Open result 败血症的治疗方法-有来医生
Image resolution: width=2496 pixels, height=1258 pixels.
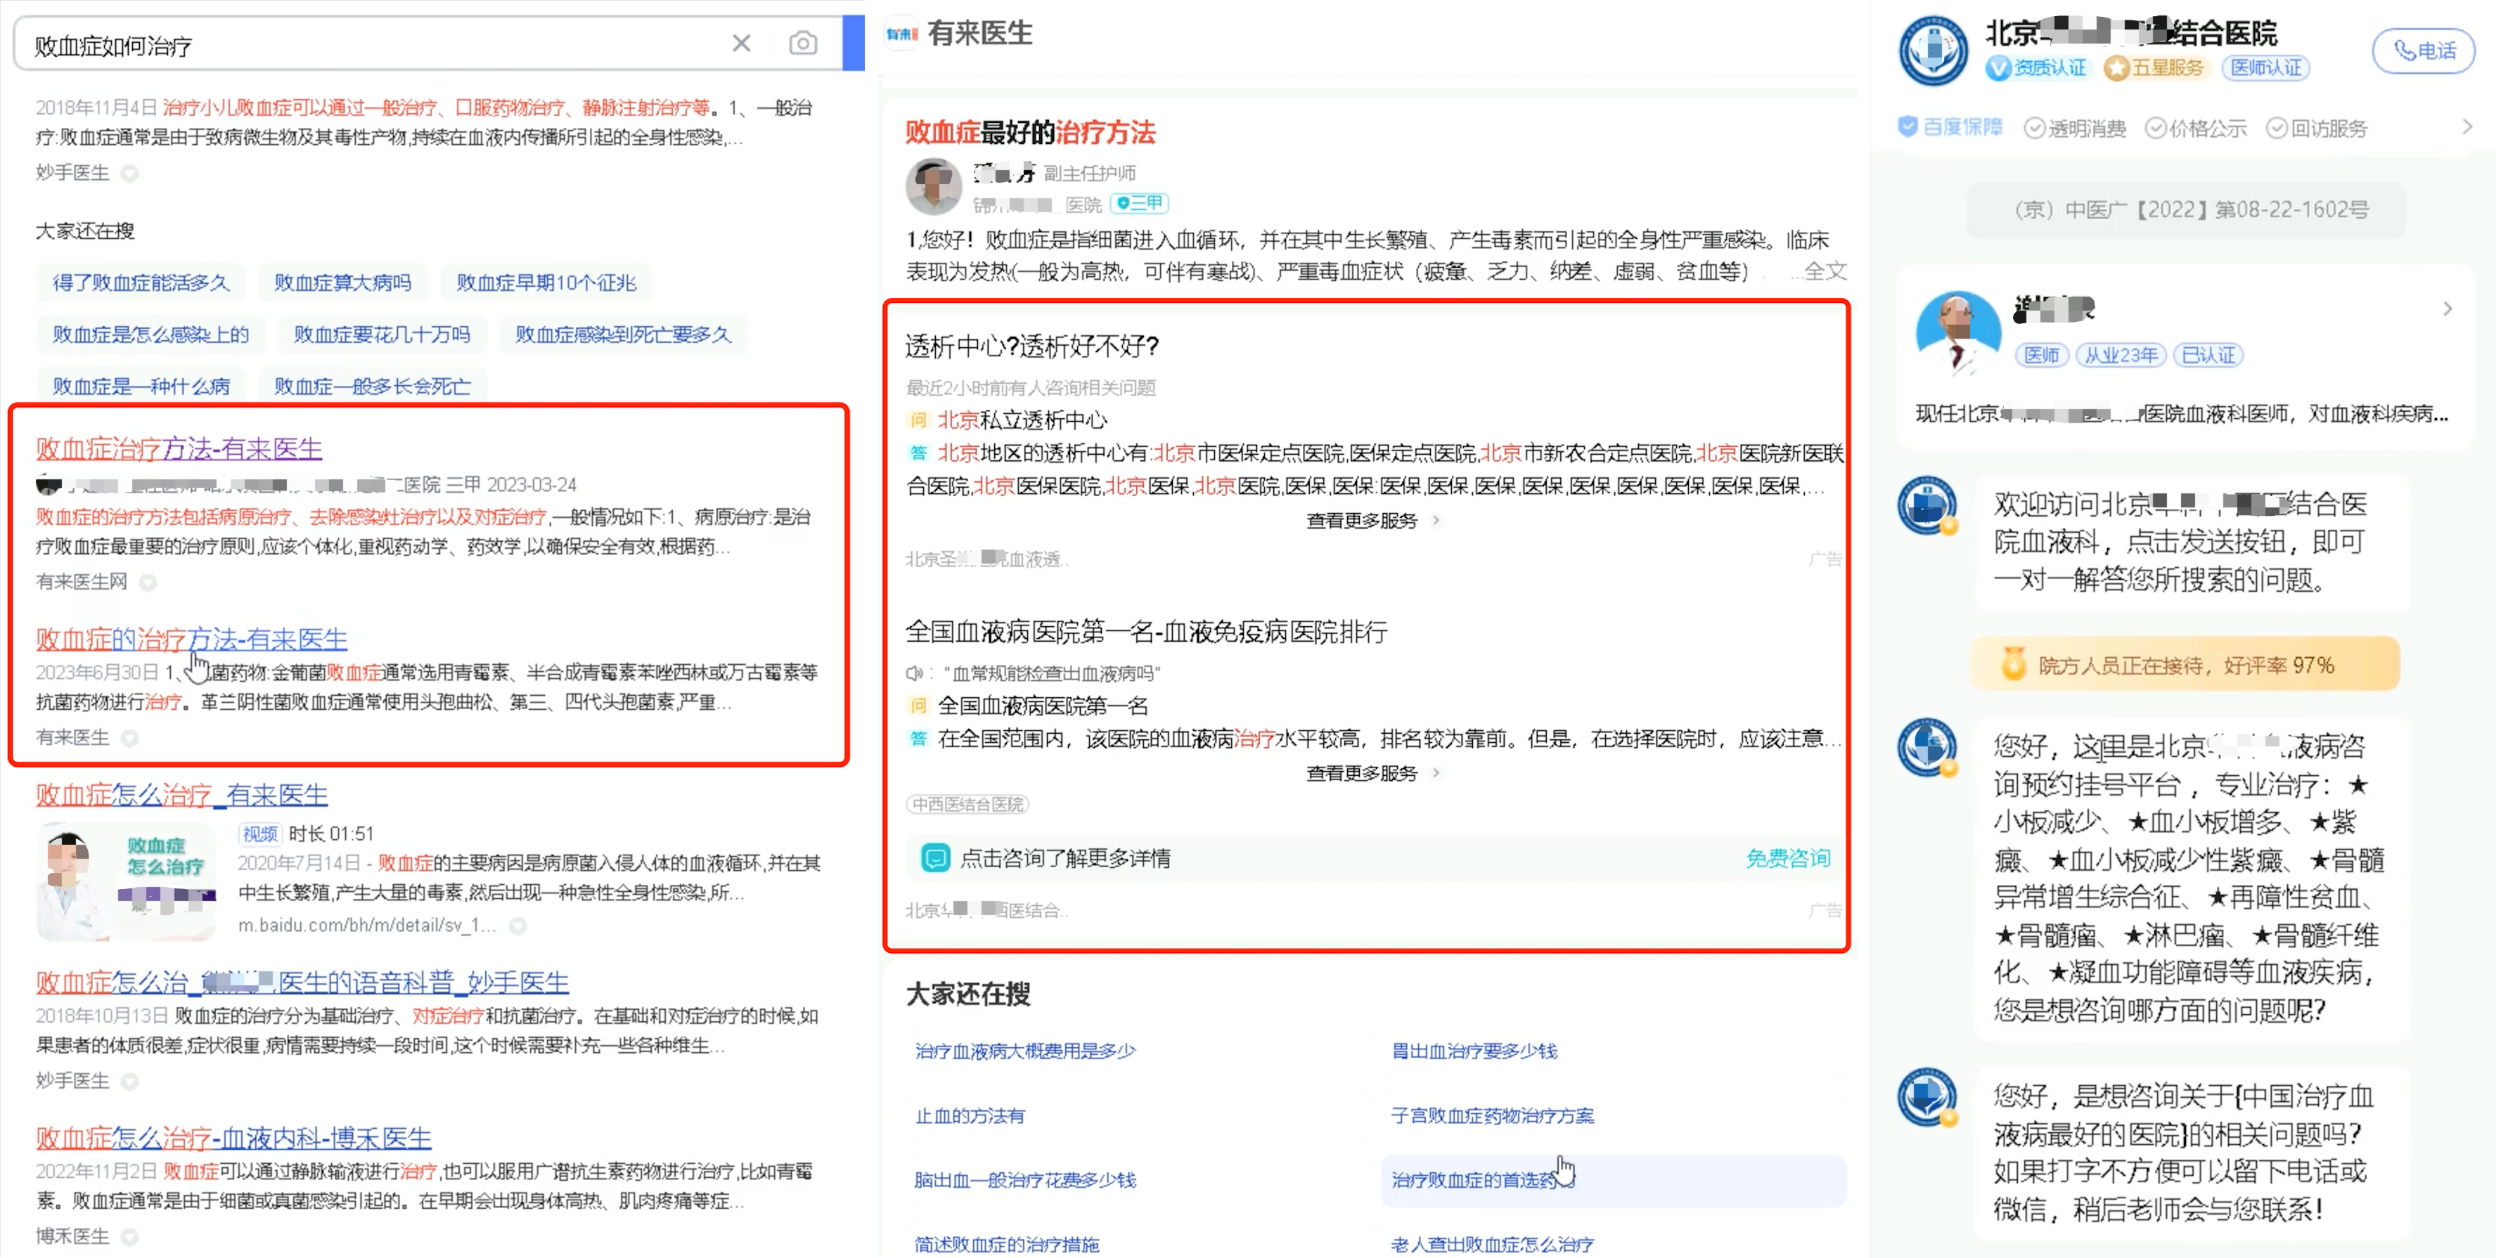pyautogui.click(x=192, y=639)
